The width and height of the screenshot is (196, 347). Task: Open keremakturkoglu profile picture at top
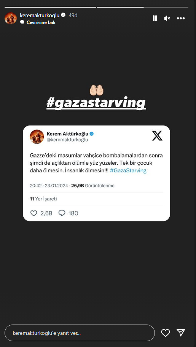(11, 18)
